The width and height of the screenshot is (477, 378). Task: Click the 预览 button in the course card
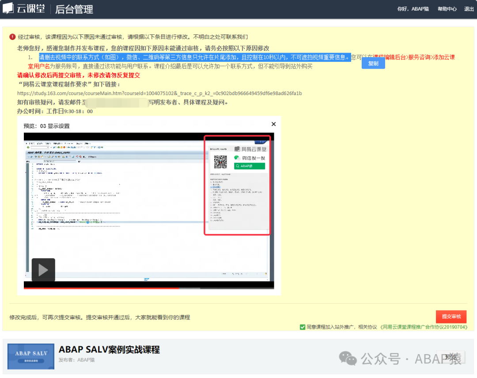point(451,357)
